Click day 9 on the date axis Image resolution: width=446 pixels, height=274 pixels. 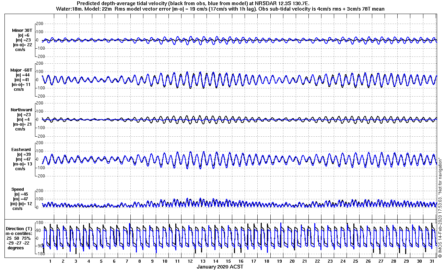pyautogui.click(x=152, y=261)
